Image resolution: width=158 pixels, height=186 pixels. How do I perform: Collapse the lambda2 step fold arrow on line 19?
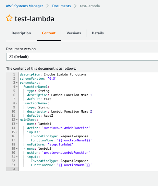(17, 149)
